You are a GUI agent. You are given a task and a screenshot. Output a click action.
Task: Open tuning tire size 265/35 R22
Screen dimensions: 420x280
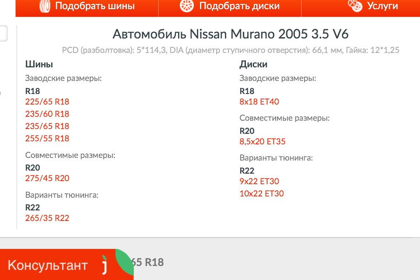click(x=47, y=218)
